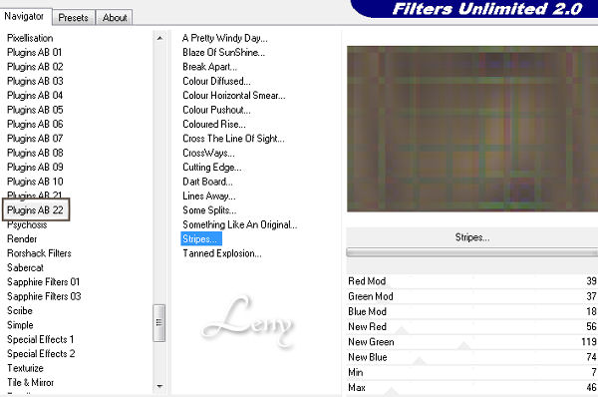
Task: Pick the Dart Board... filter
Action: click(207, 182)
